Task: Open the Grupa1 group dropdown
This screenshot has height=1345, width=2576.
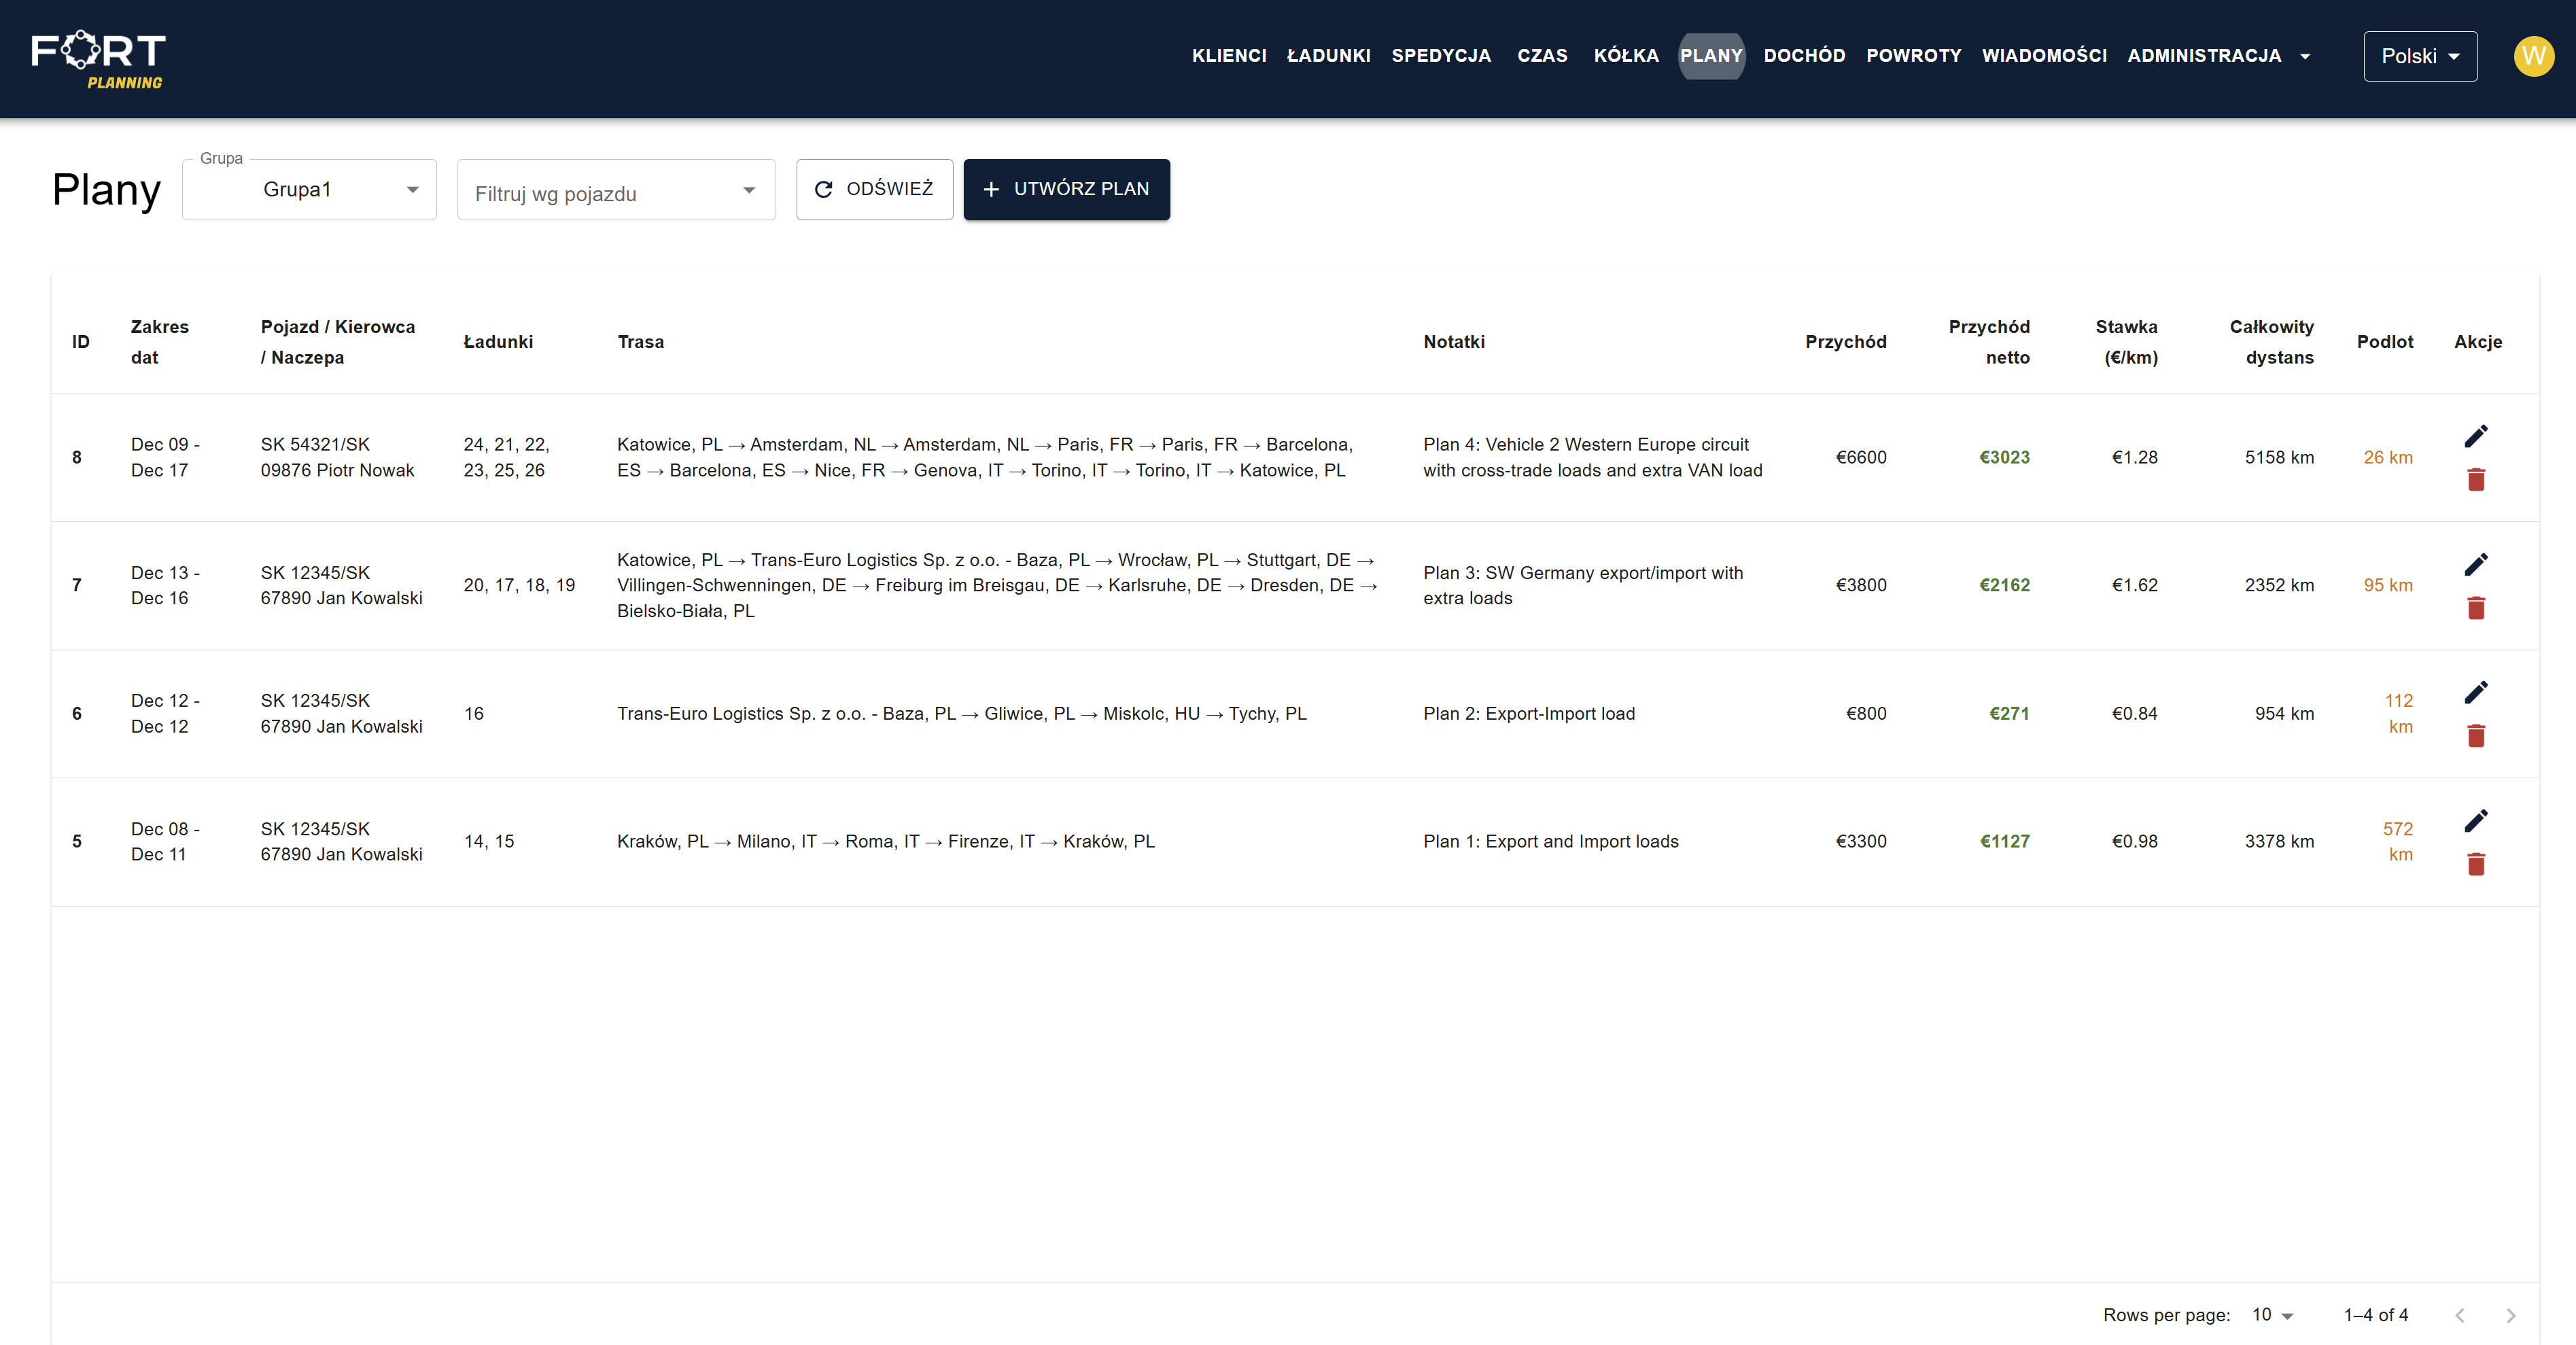Action: tap(309, 190)
